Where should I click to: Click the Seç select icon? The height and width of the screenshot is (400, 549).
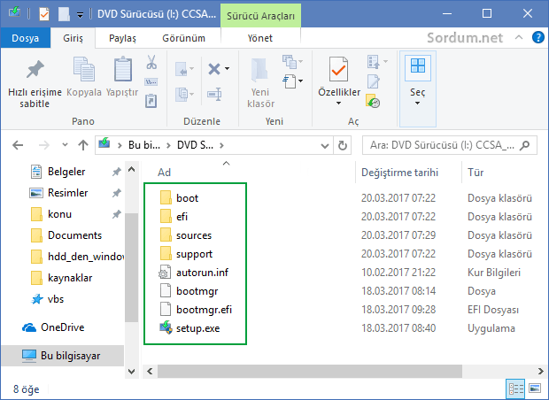418,65
